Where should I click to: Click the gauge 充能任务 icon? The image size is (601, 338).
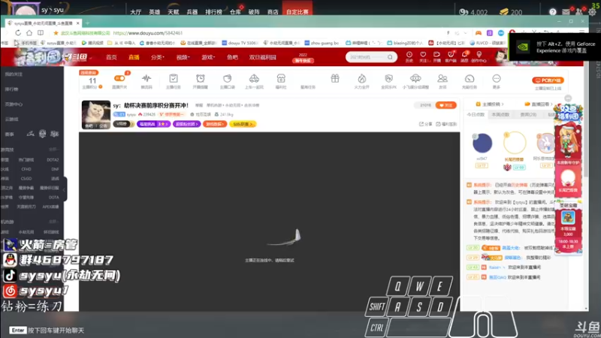coord(470,79)
